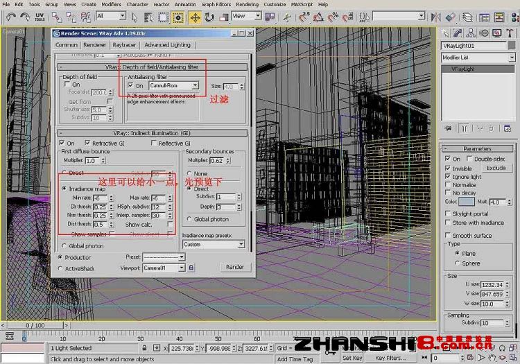Select Sphere as the light type
The width and height of the screenshot is (520, 364).
457,263
